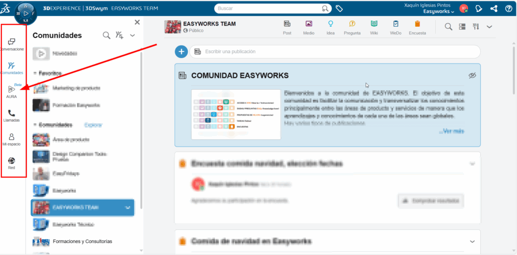Select Formación Easyworks favorite
Viewport: 517px width, 255px height.
(77, 105)
